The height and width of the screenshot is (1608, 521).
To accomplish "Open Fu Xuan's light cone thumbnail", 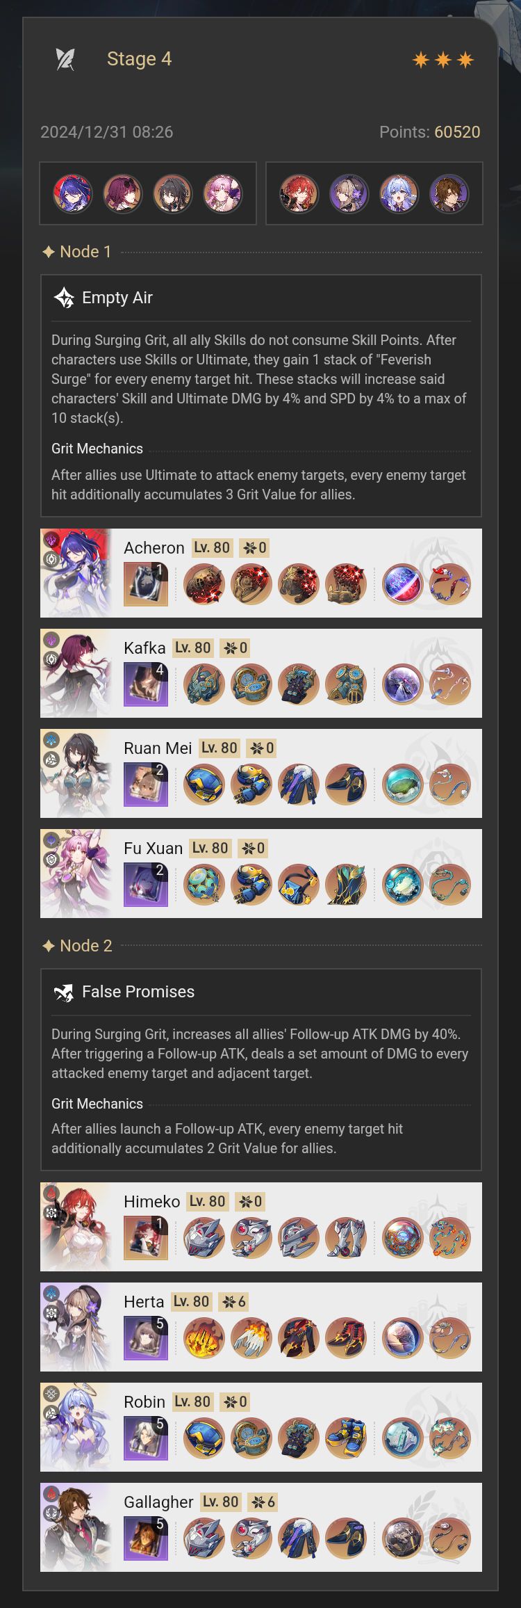I will [146, 885].
